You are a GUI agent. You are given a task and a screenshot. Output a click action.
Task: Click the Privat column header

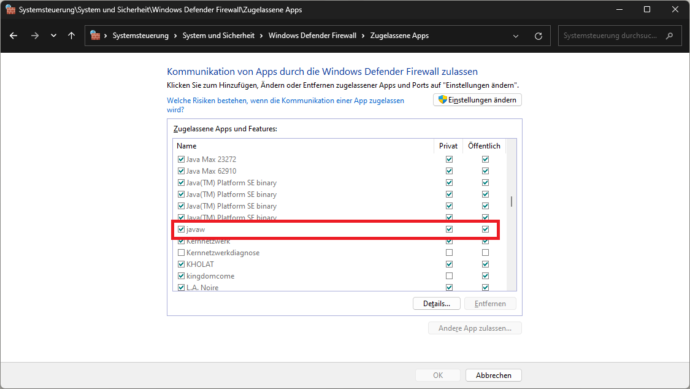tap(448, 146)
